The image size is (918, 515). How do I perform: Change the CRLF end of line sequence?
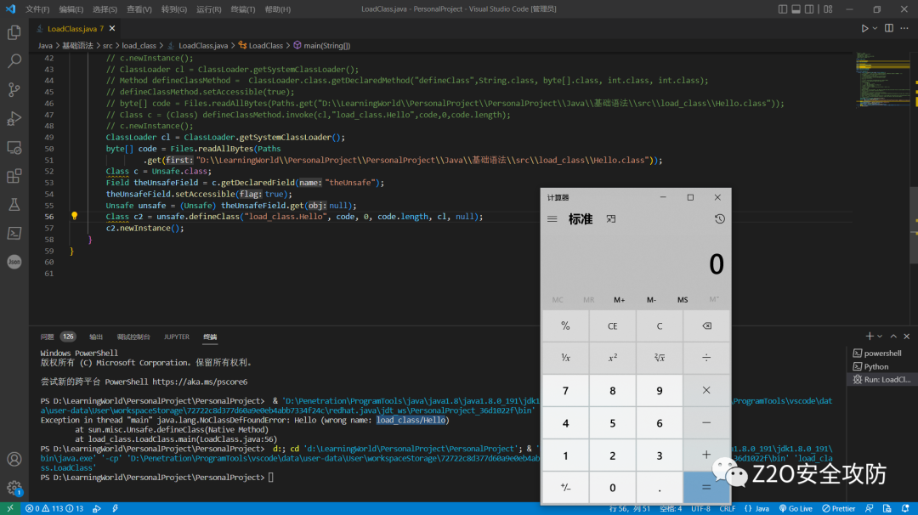[727, 508]
